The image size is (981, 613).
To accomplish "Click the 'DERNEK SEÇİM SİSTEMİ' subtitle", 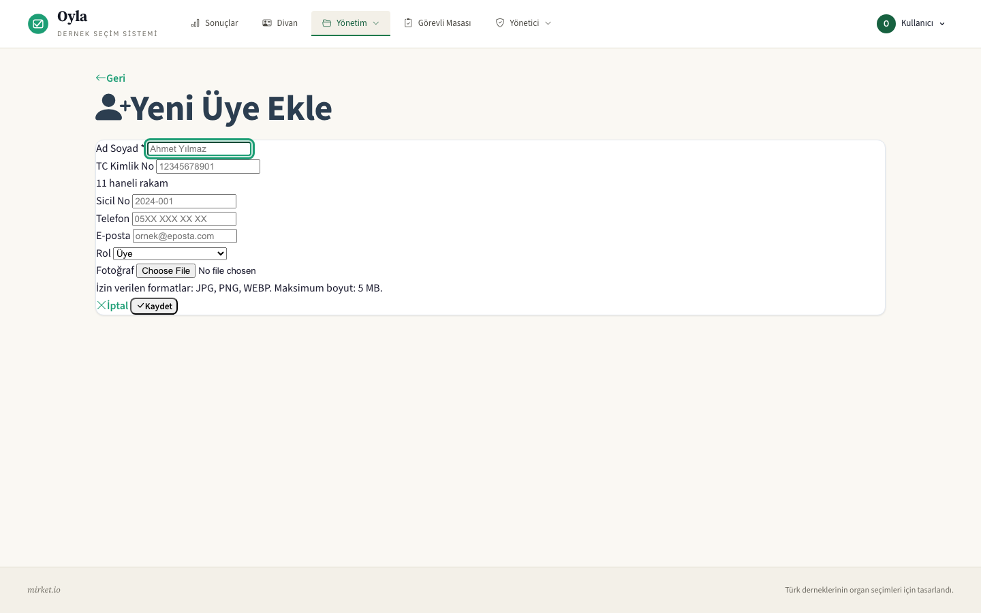I will tap(107, 33).
